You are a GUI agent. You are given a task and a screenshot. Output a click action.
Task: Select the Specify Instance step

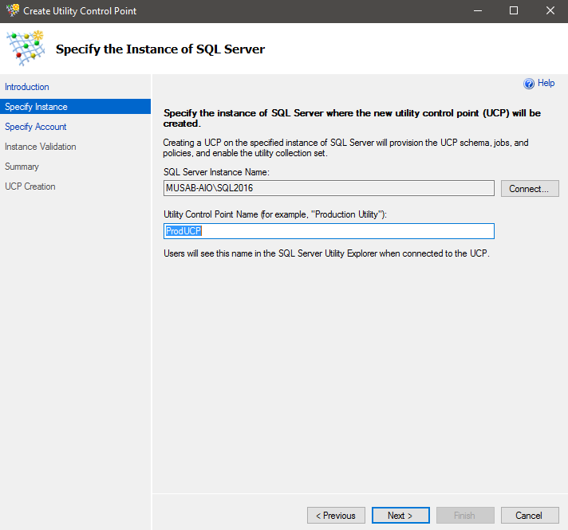click(36, 107)
